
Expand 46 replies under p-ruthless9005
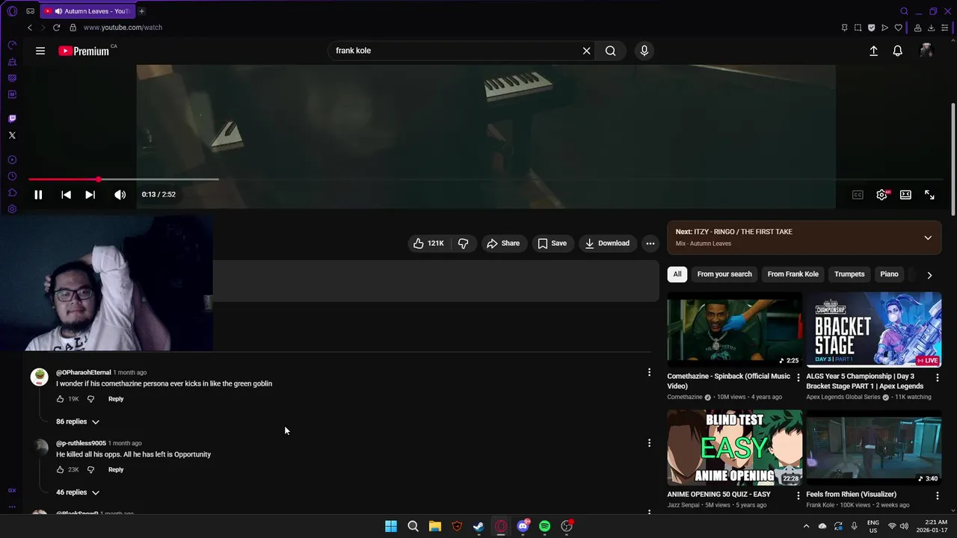pos(78,492)
